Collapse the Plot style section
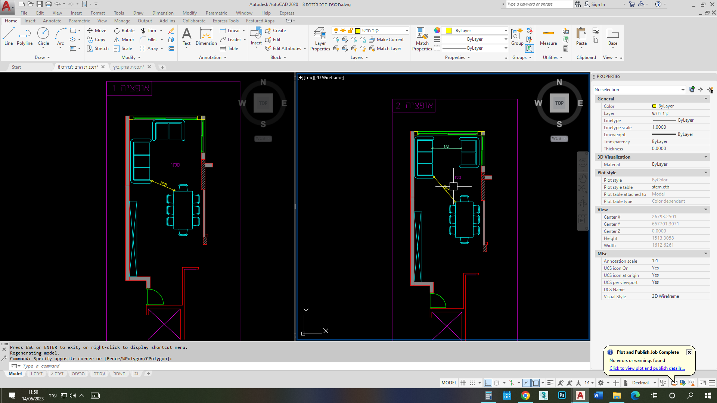 click(x=705, y=173)
